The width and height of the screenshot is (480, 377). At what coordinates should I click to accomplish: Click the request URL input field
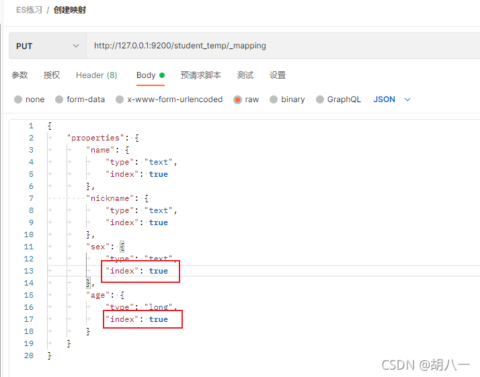(x=283, y=46)
